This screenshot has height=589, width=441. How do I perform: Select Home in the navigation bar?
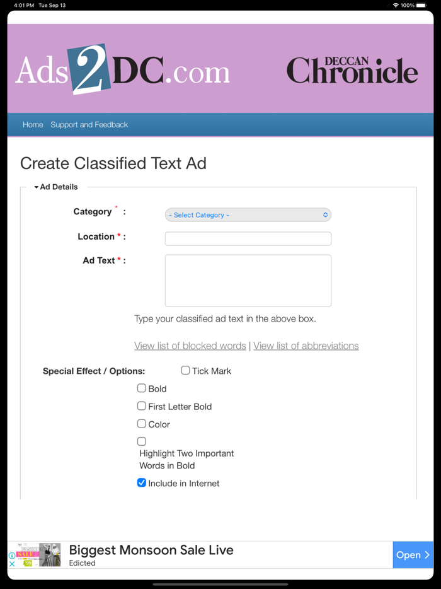[33, 124]
